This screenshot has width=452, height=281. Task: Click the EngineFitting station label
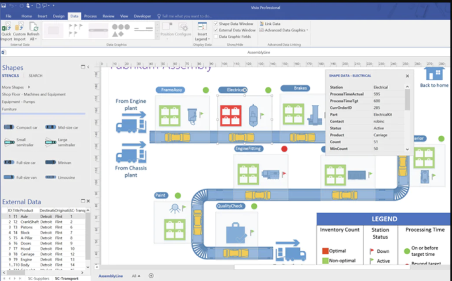click(248, 148)
